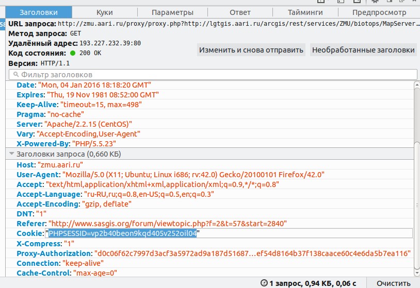Screen dimensions: 420x288
Task: Open the devtools settings gear icon
Action: tap(375, 2)
